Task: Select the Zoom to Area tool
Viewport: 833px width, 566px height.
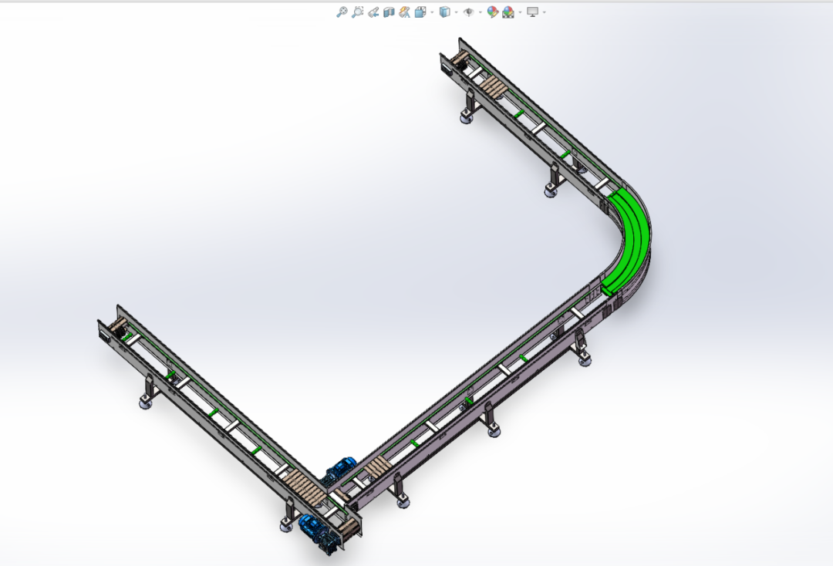Action: 358,12
